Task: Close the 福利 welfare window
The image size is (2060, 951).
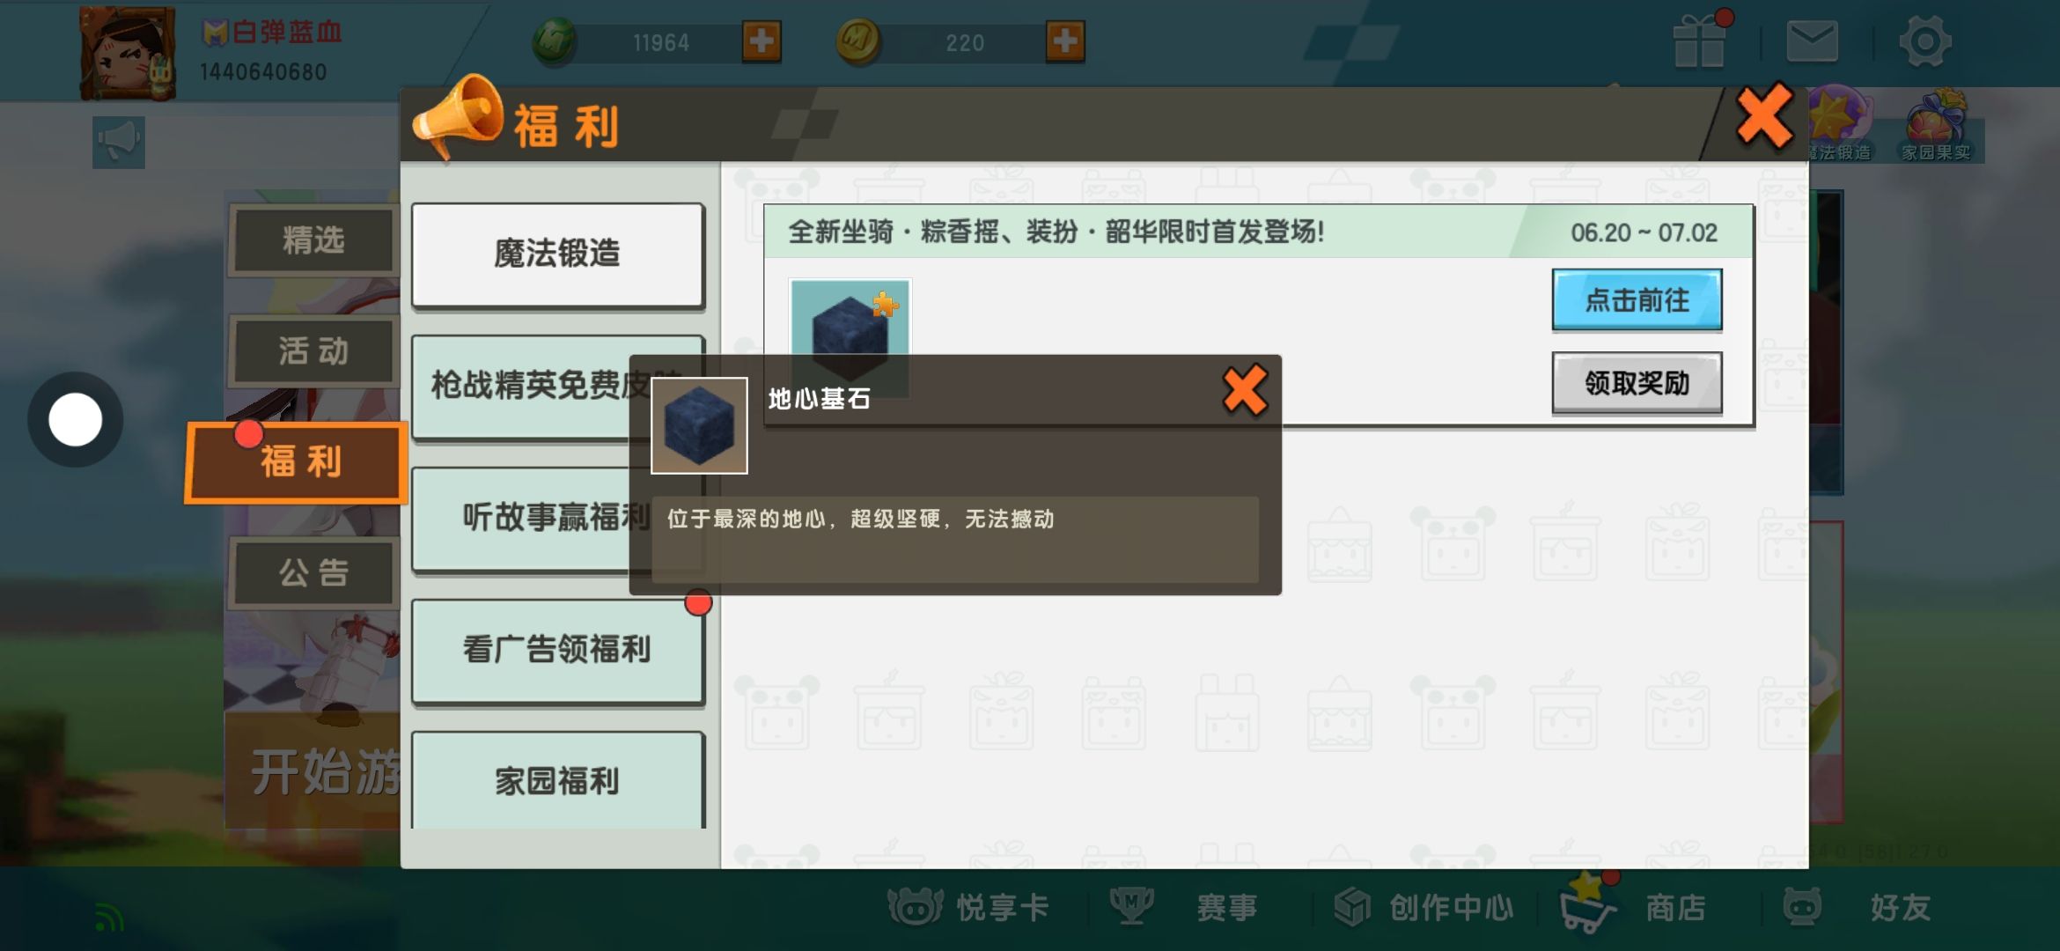Action: pyautogui.click(x=1764, y=116)
